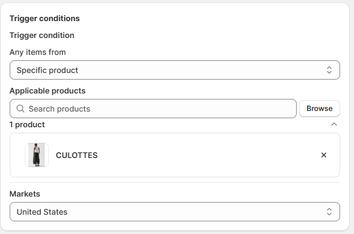Click the magnifying glass search icon

tap(21, 109)
